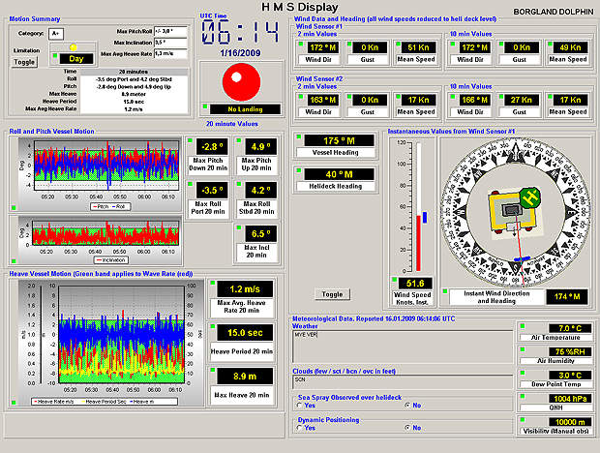Select No for Sea Spray Observed
The height and width of the screenshot is (453, 600).
[x=405, y=405]
